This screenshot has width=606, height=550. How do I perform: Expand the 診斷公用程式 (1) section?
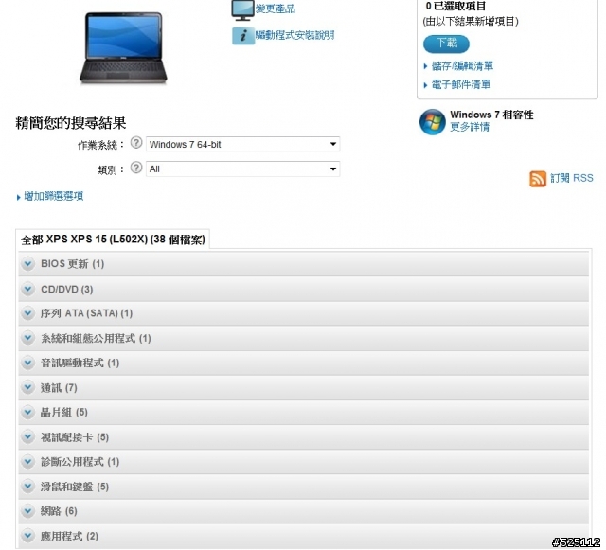pos(303,462)
